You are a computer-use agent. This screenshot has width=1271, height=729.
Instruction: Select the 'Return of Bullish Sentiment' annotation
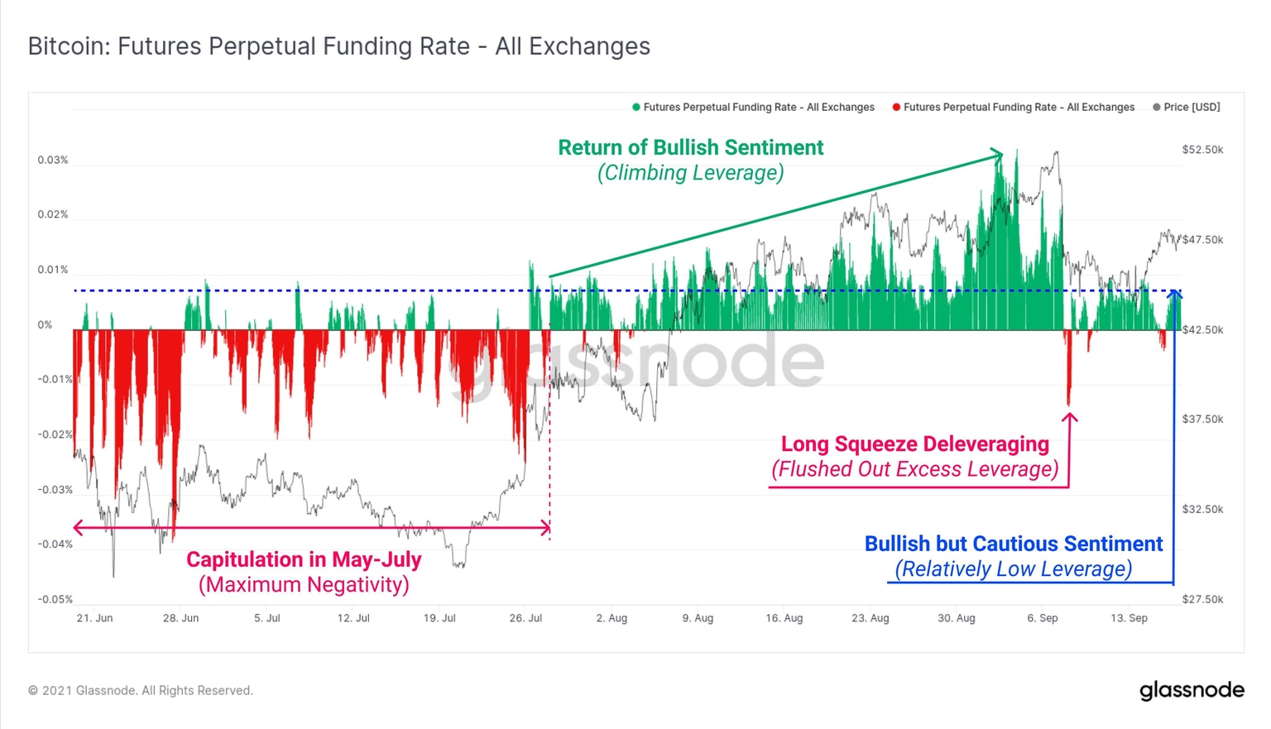click(x=691, y=148)
